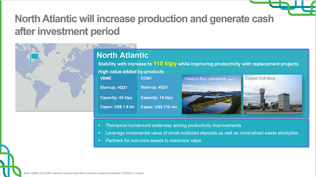This screenshot has width=316, height=177.
Task: Click the "Thompson turnaround underway" bullet
Action: [173, 126]
